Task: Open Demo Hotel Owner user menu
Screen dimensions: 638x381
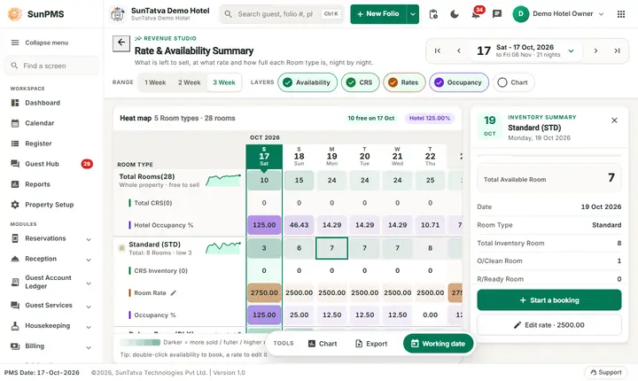Action: 558,14
